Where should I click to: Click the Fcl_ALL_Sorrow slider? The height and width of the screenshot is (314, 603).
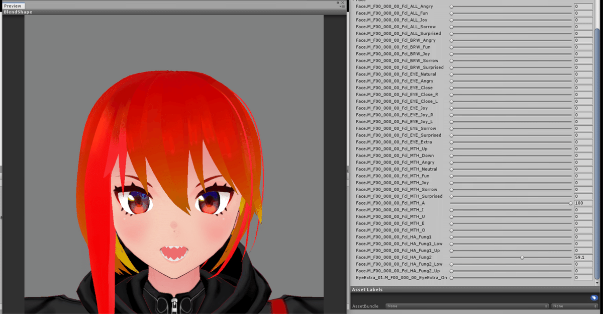pos(511,27)
